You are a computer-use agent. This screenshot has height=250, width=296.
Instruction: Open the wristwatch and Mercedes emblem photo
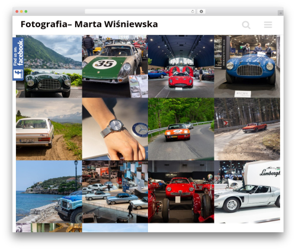(115, 129)
